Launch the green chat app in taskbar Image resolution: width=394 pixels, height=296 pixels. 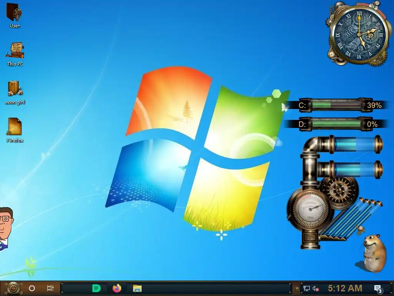tap(97, 288)
